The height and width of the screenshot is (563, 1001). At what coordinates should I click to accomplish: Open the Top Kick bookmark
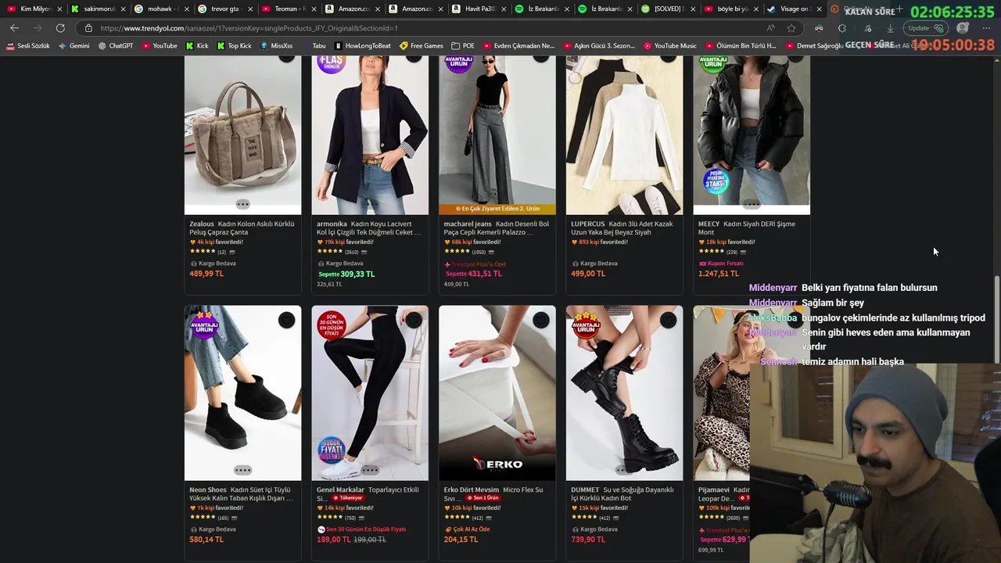[234, 46]
